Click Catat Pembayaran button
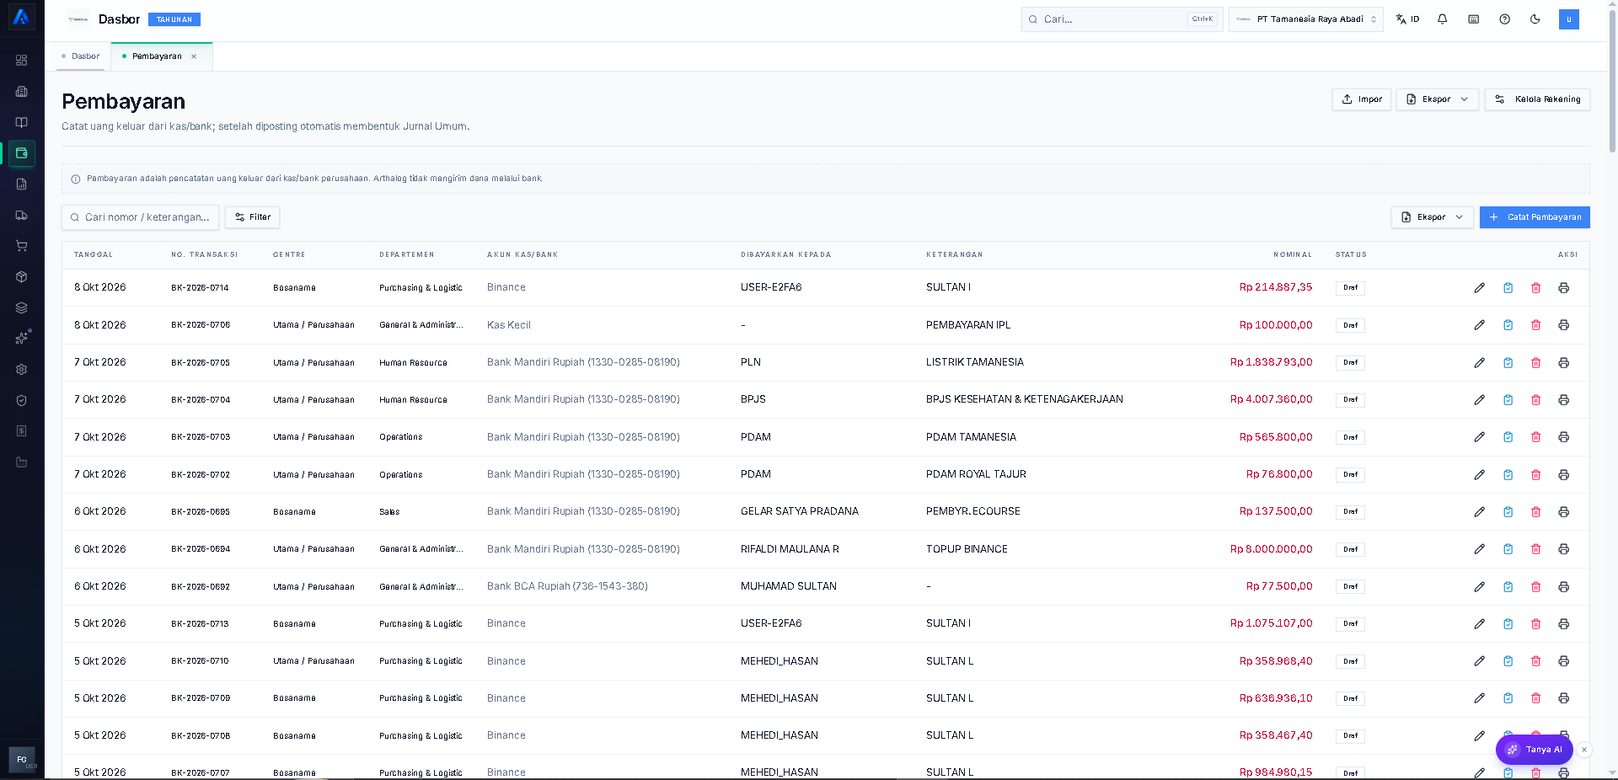 point(1535,217)
